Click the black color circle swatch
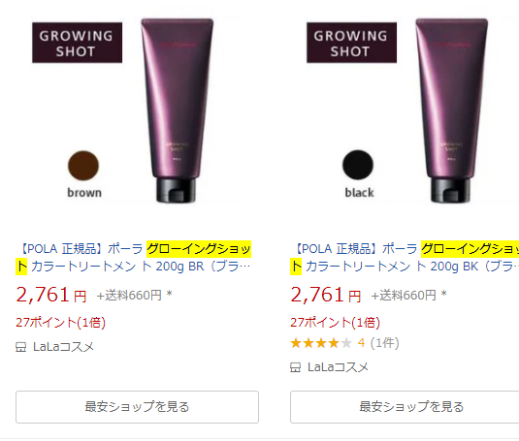 click(x=358, y=165)
